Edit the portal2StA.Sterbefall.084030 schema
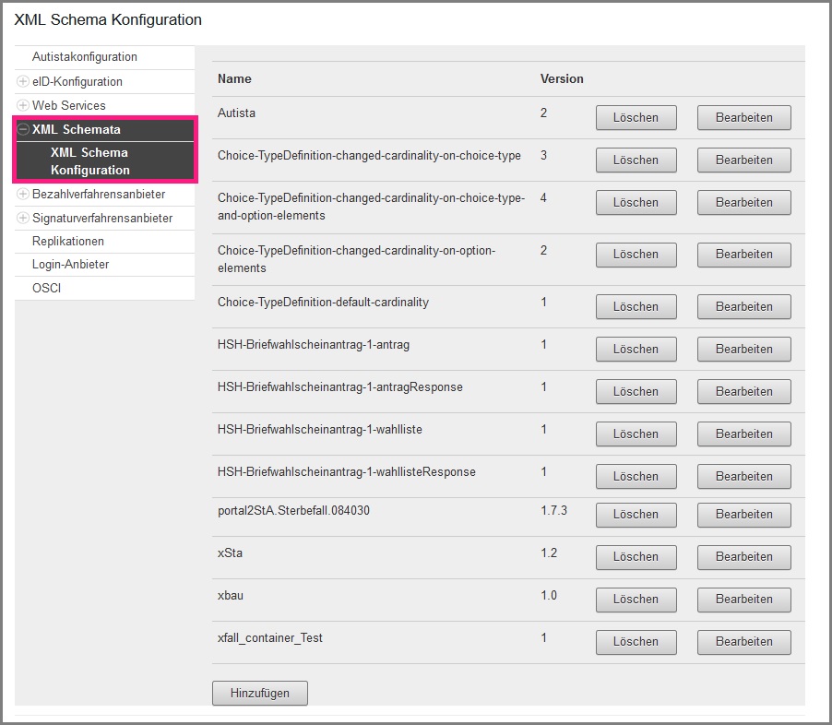This screenshot has width=832, height=725. (x=743, y=515)
